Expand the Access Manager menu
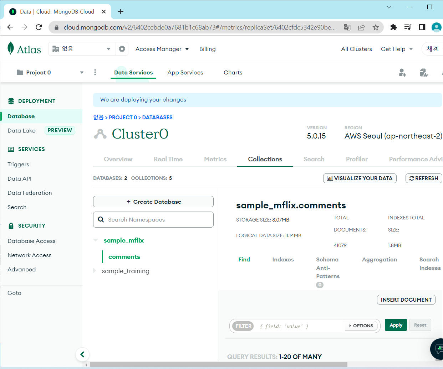Image resolution: width=443 pixels, height=369 pixels. [x=162, y=49]
